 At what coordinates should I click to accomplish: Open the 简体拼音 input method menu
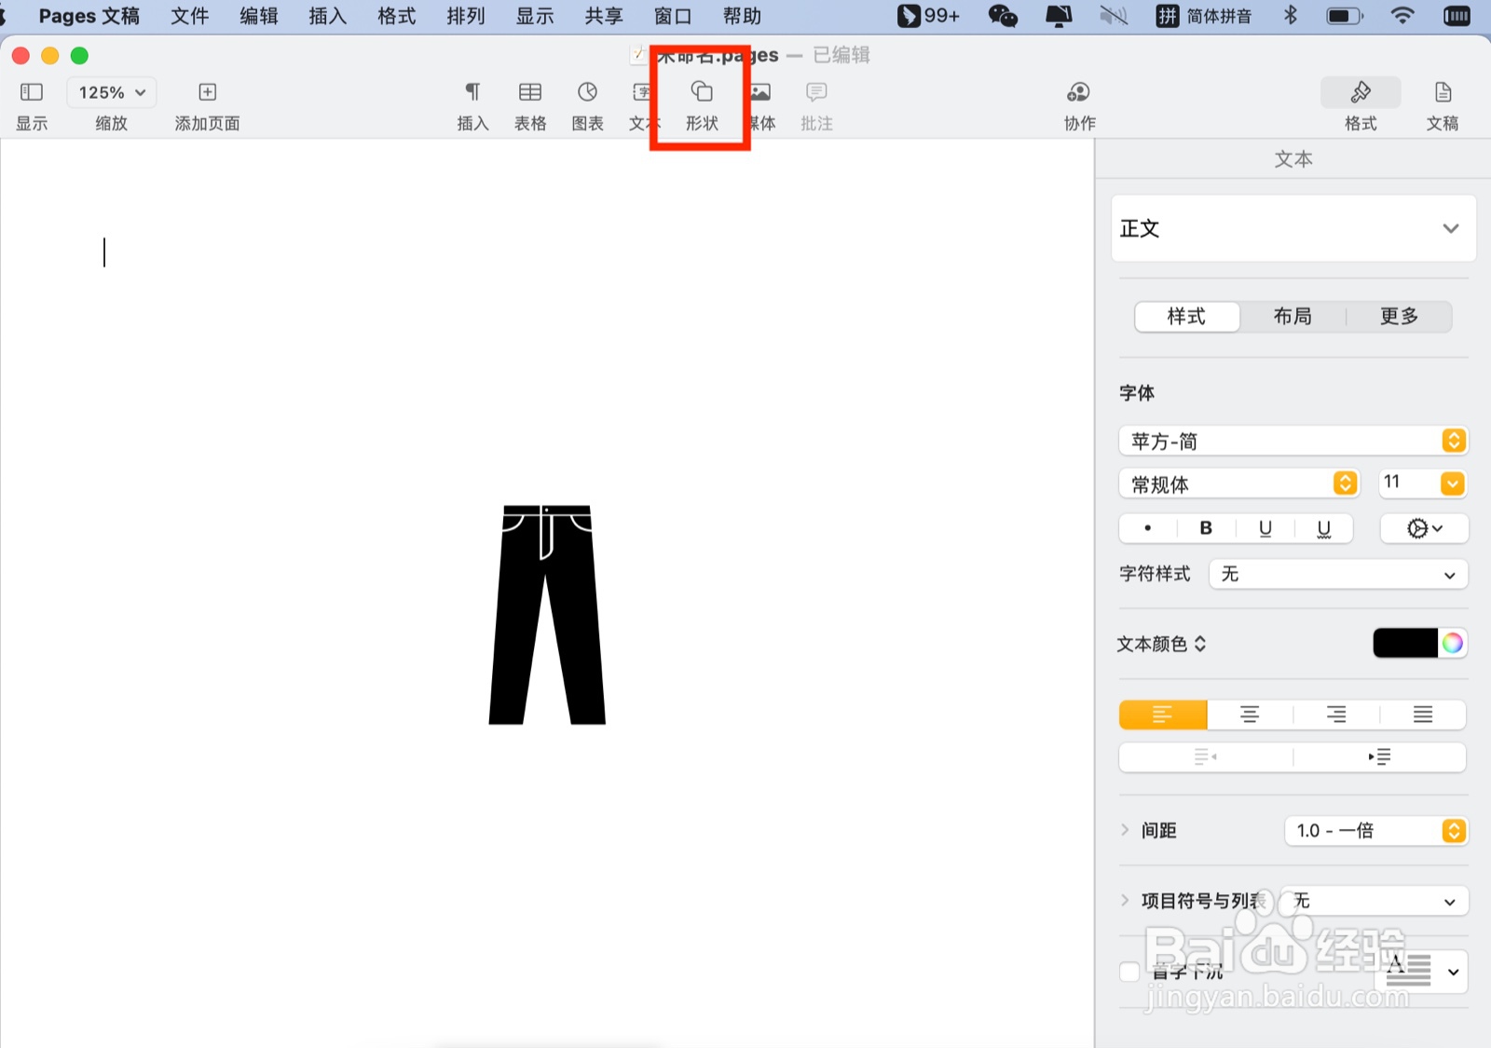click(1205, 16)
